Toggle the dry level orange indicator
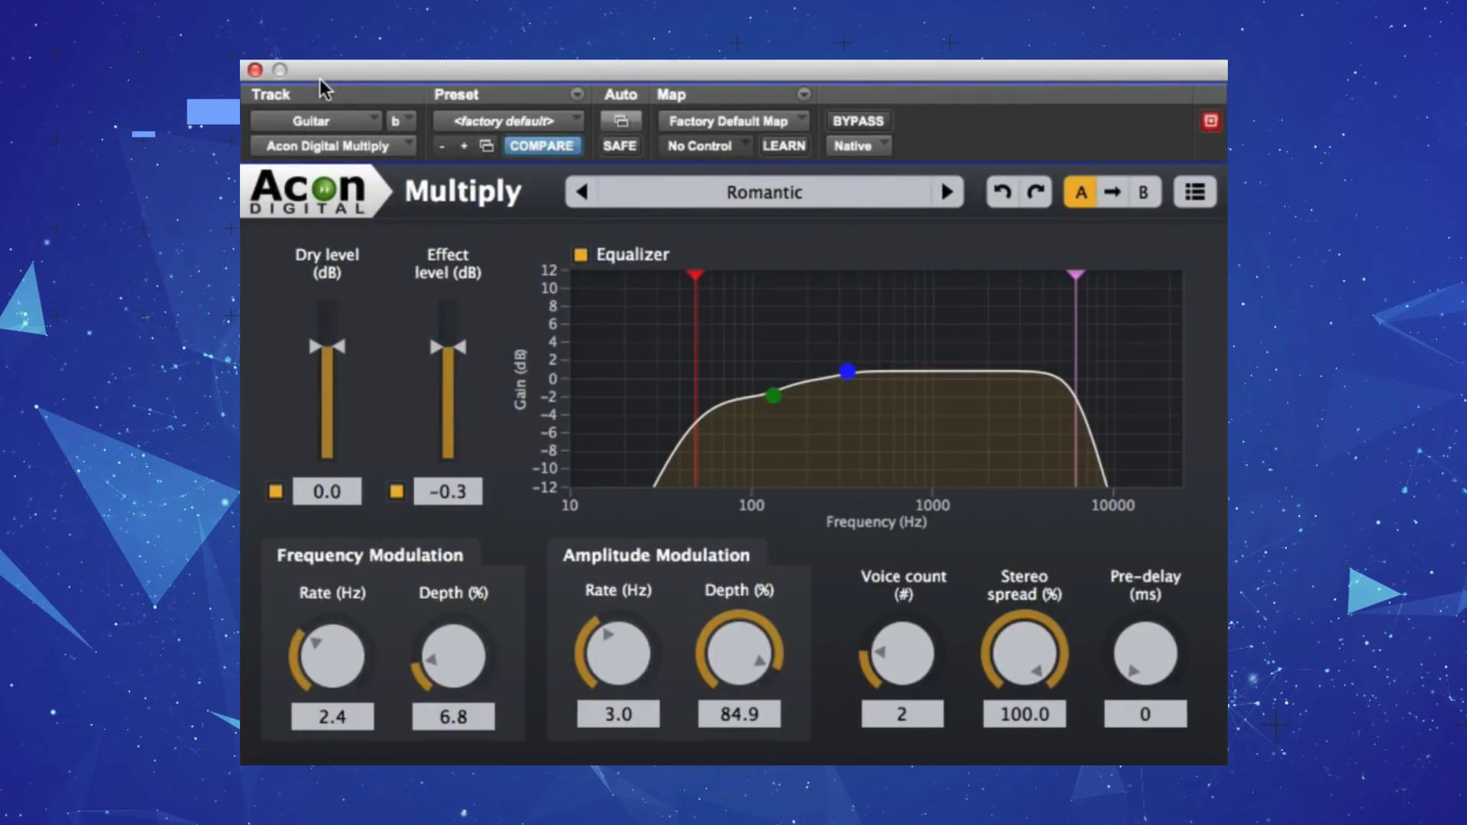1467x825 pixels. (277, 492)
